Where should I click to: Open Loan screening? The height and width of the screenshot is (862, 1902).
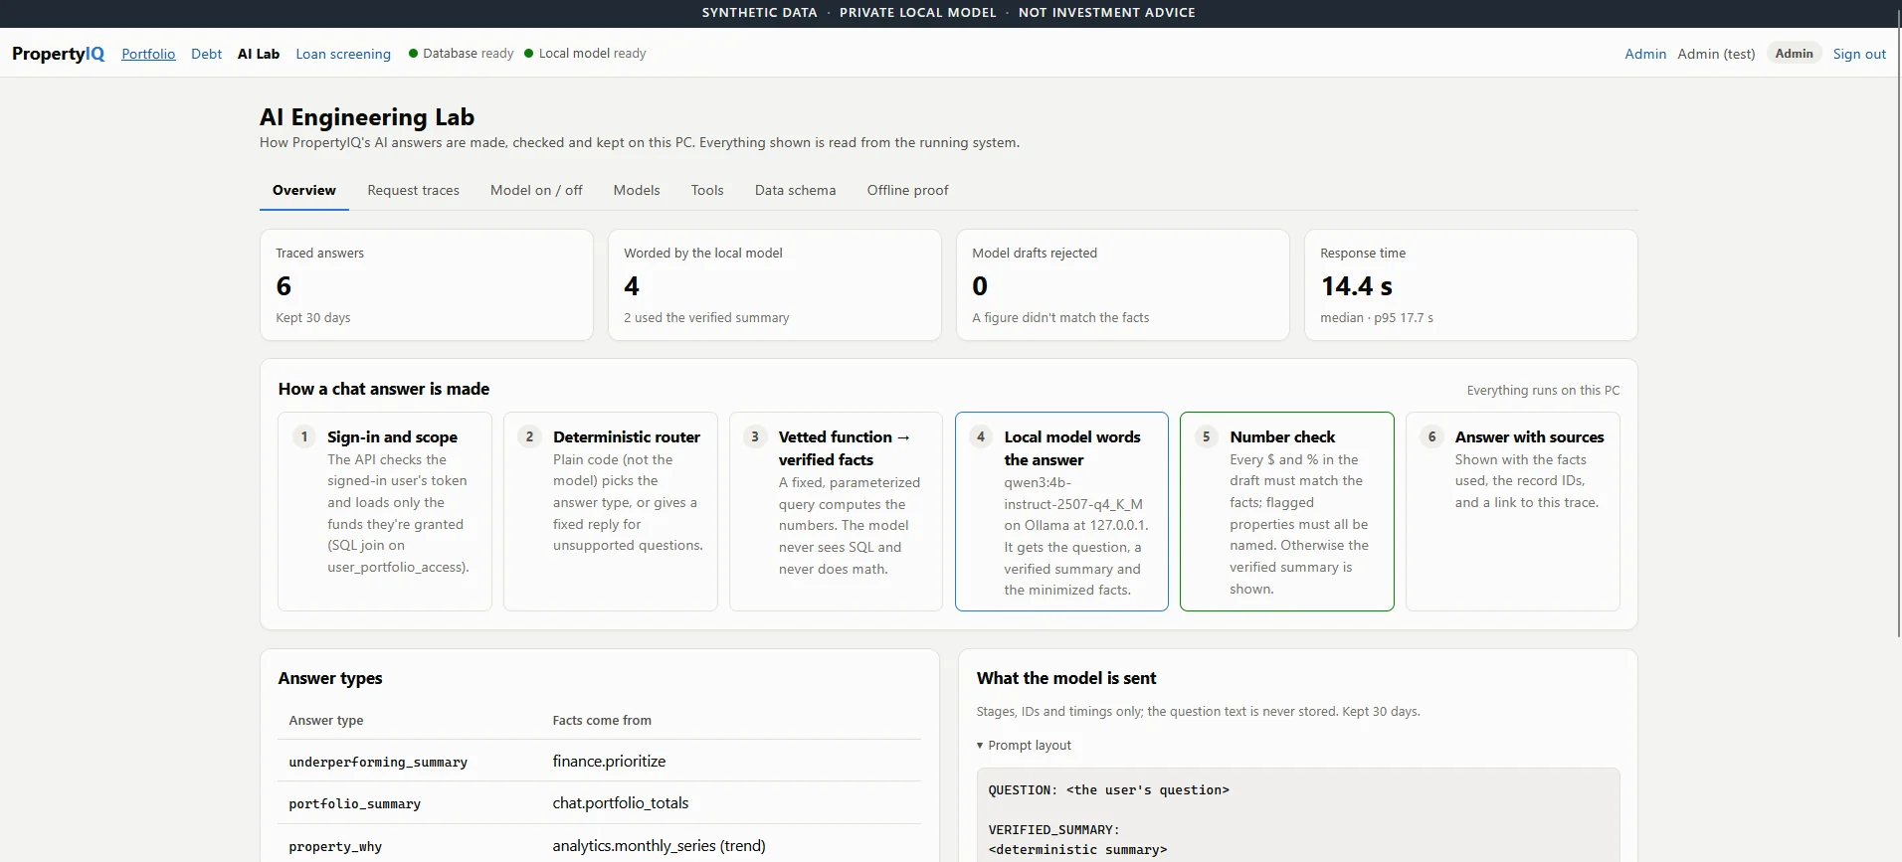(343, 54)
